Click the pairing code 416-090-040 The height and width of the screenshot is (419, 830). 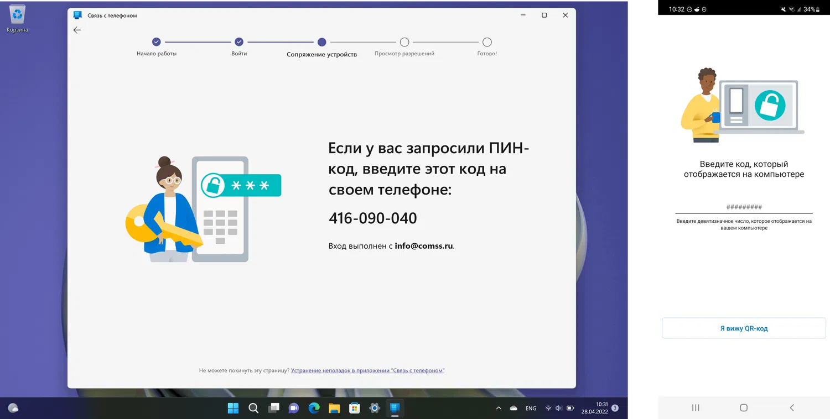[x=373, y=218]
